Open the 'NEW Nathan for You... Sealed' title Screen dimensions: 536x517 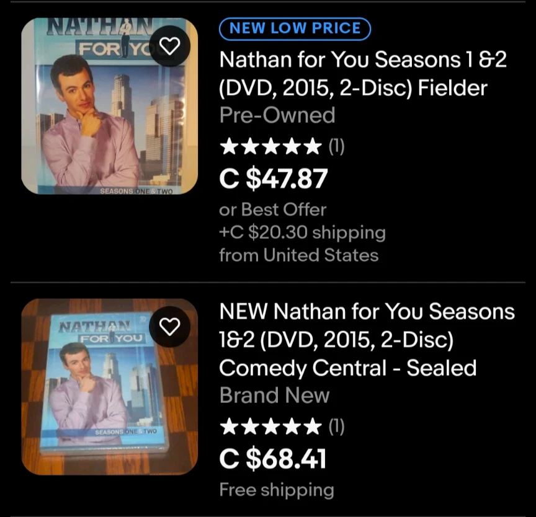coord(367,340)
